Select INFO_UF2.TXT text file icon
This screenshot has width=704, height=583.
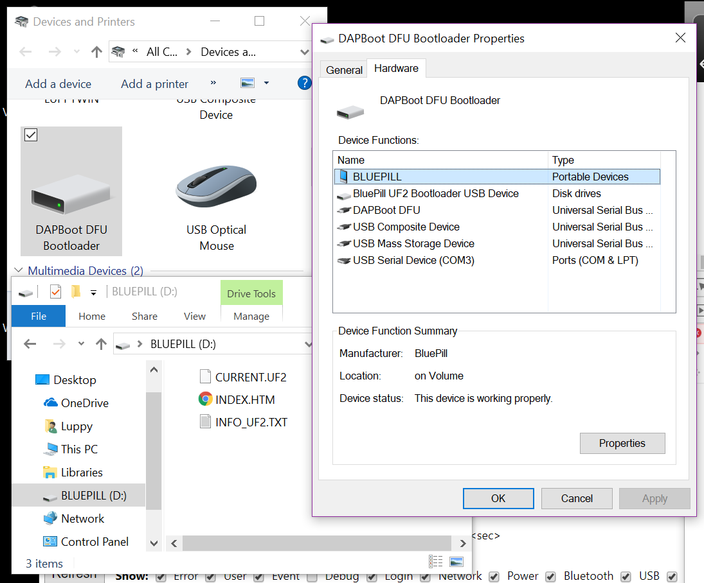(x=205, y=421)
